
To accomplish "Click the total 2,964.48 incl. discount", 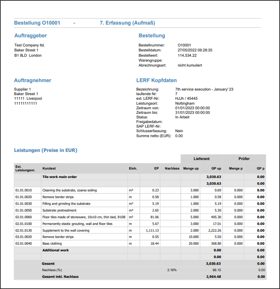I will [214, 277].
